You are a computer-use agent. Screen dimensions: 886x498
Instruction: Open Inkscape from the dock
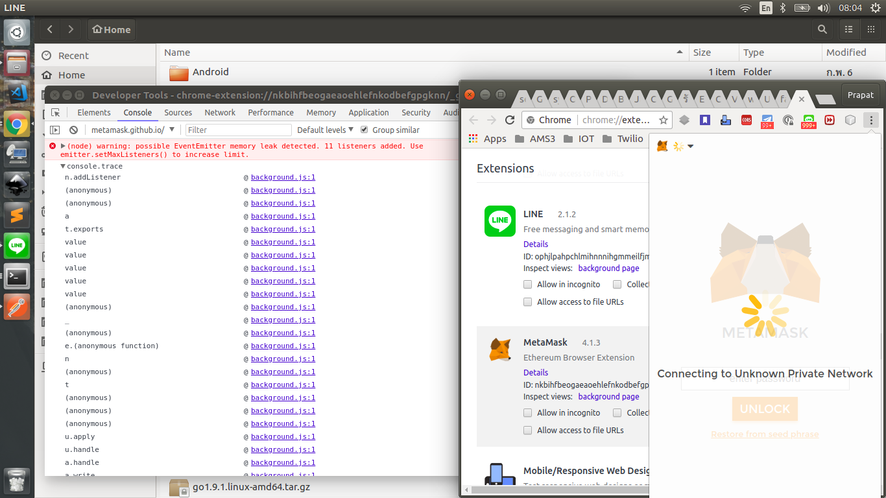click(x=17, y=184)
